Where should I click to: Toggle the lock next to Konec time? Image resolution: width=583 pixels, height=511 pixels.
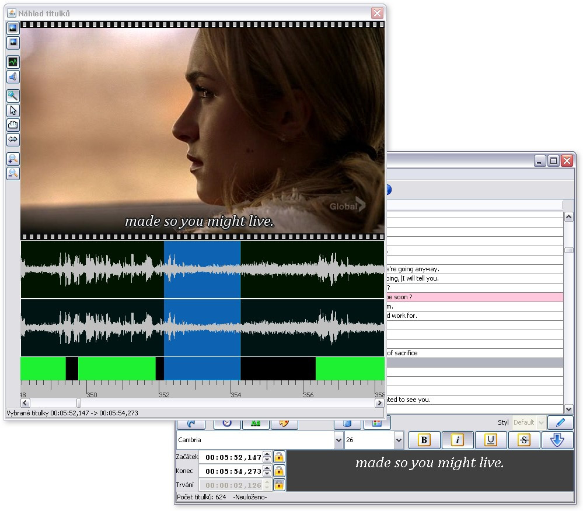279,471
